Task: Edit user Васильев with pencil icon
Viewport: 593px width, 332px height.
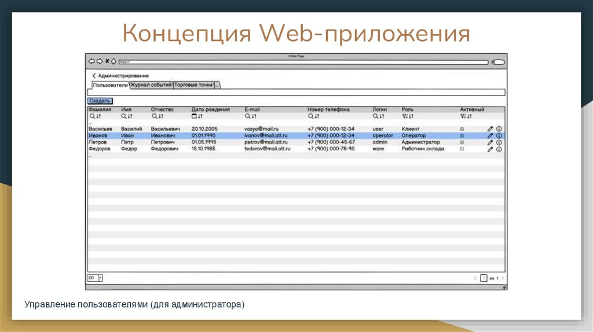Action: pyautogui.click(x=490, y=129)
